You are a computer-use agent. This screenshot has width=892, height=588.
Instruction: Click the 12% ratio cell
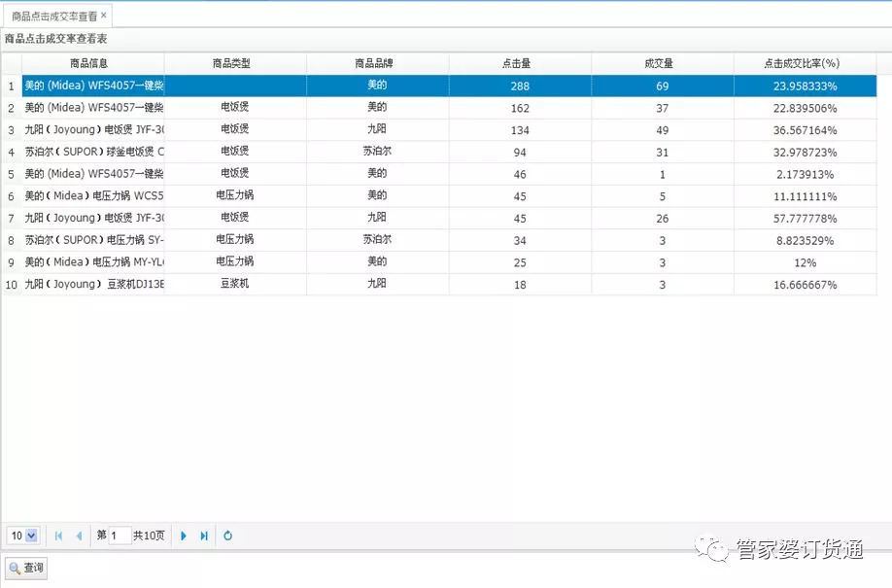(805, 262)
